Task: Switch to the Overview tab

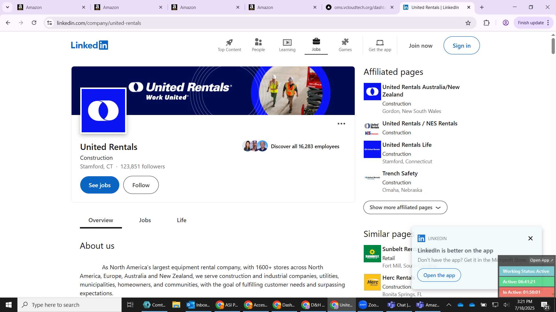Action: (x=101, y=220)
